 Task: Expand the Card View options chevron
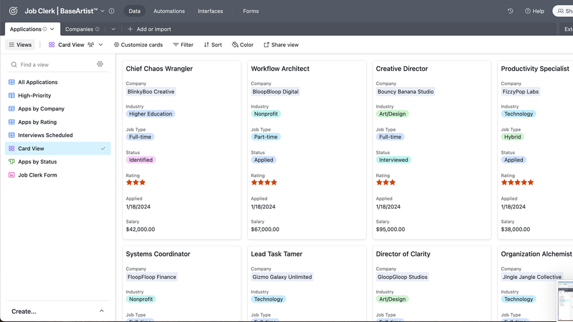[x=101, y=44]
